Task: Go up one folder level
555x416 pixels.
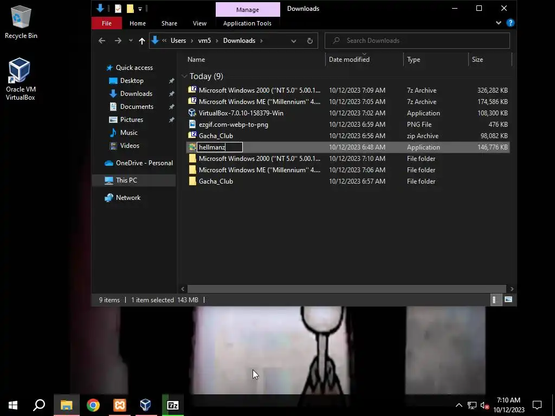Action: [x=142, y=41]
